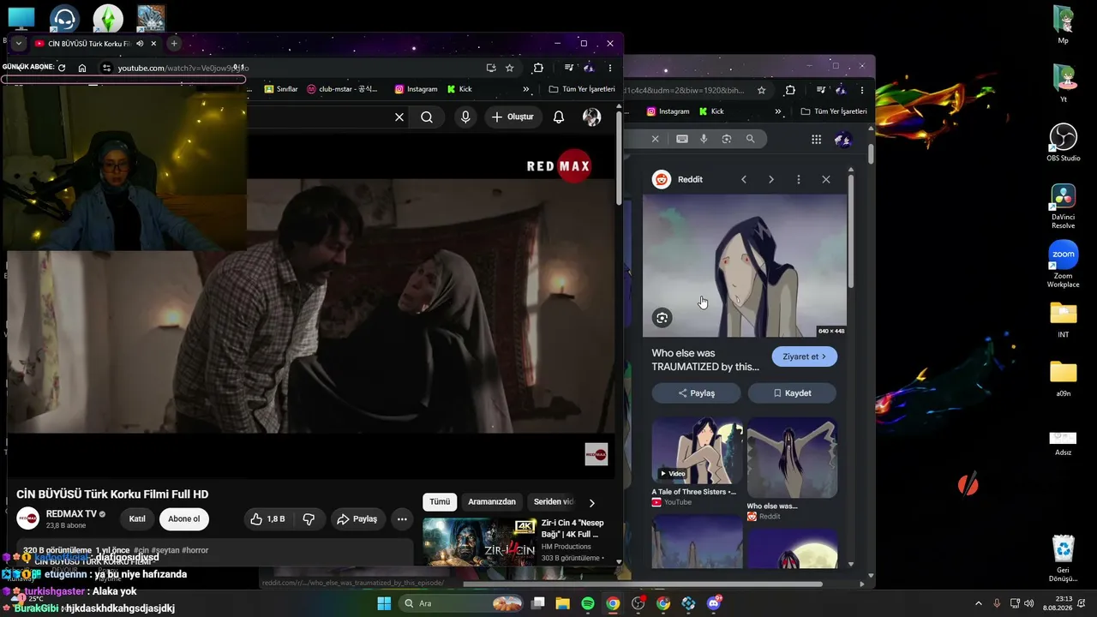
Task: Open more options in Reddit preview panel
Action: (x=799, y=179)
